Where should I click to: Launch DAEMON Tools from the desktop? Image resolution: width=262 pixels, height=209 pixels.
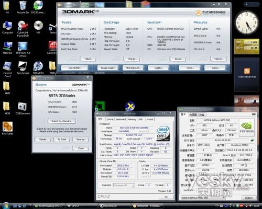tap(38, 68)
